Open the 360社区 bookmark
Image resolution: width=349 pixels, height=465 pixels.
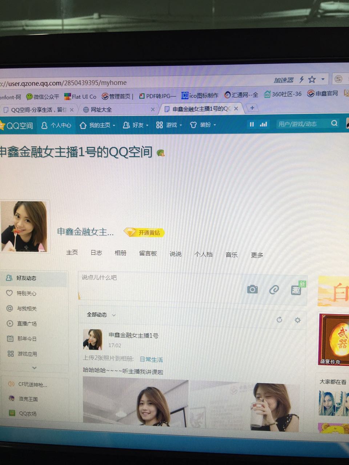283,94
